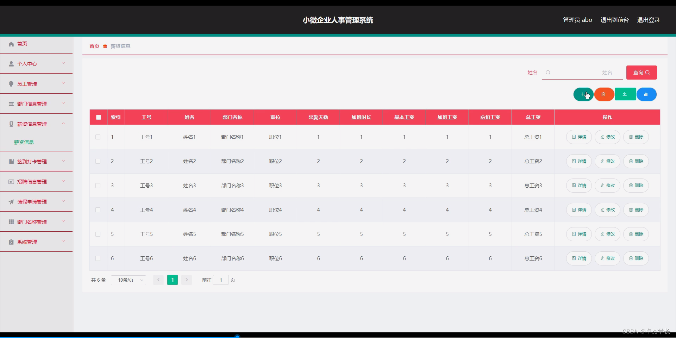Click the orange batch delete trash icon
The image size is (676, 338).
pos(604,94)
